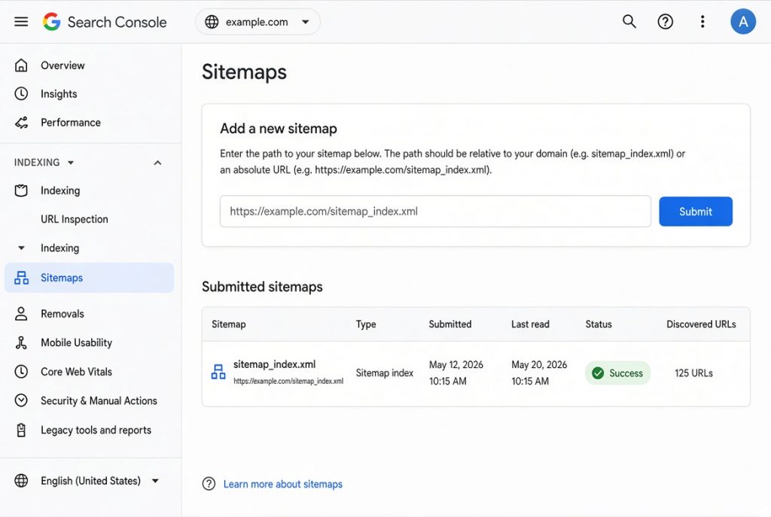
Task: Open the three-dot more options menu
Action: pos(702,22)
